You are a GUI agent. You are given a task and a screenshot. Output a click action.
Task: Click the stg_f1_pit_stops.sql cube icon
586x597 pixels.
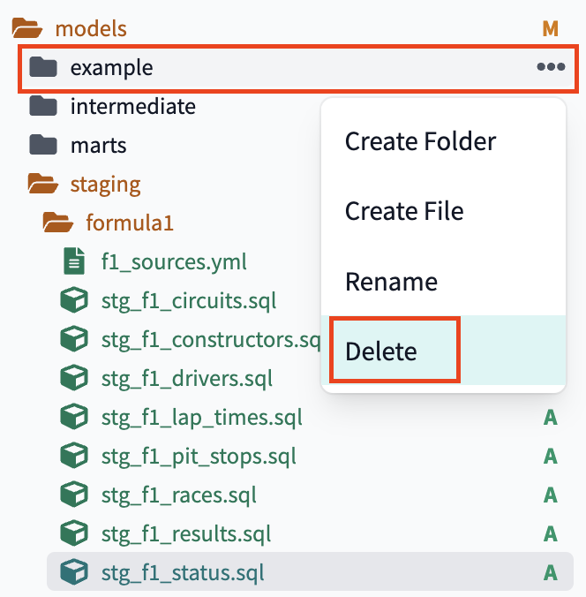[x=73, y=457]
